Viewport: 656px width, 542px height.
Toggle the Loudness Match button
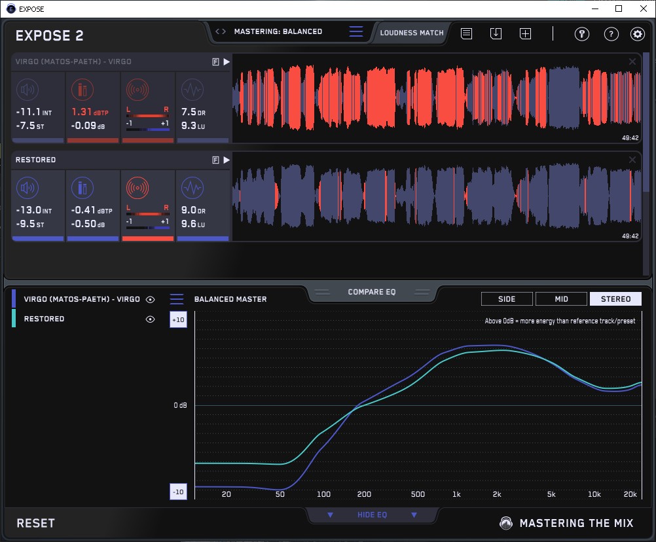pos(412,32)
